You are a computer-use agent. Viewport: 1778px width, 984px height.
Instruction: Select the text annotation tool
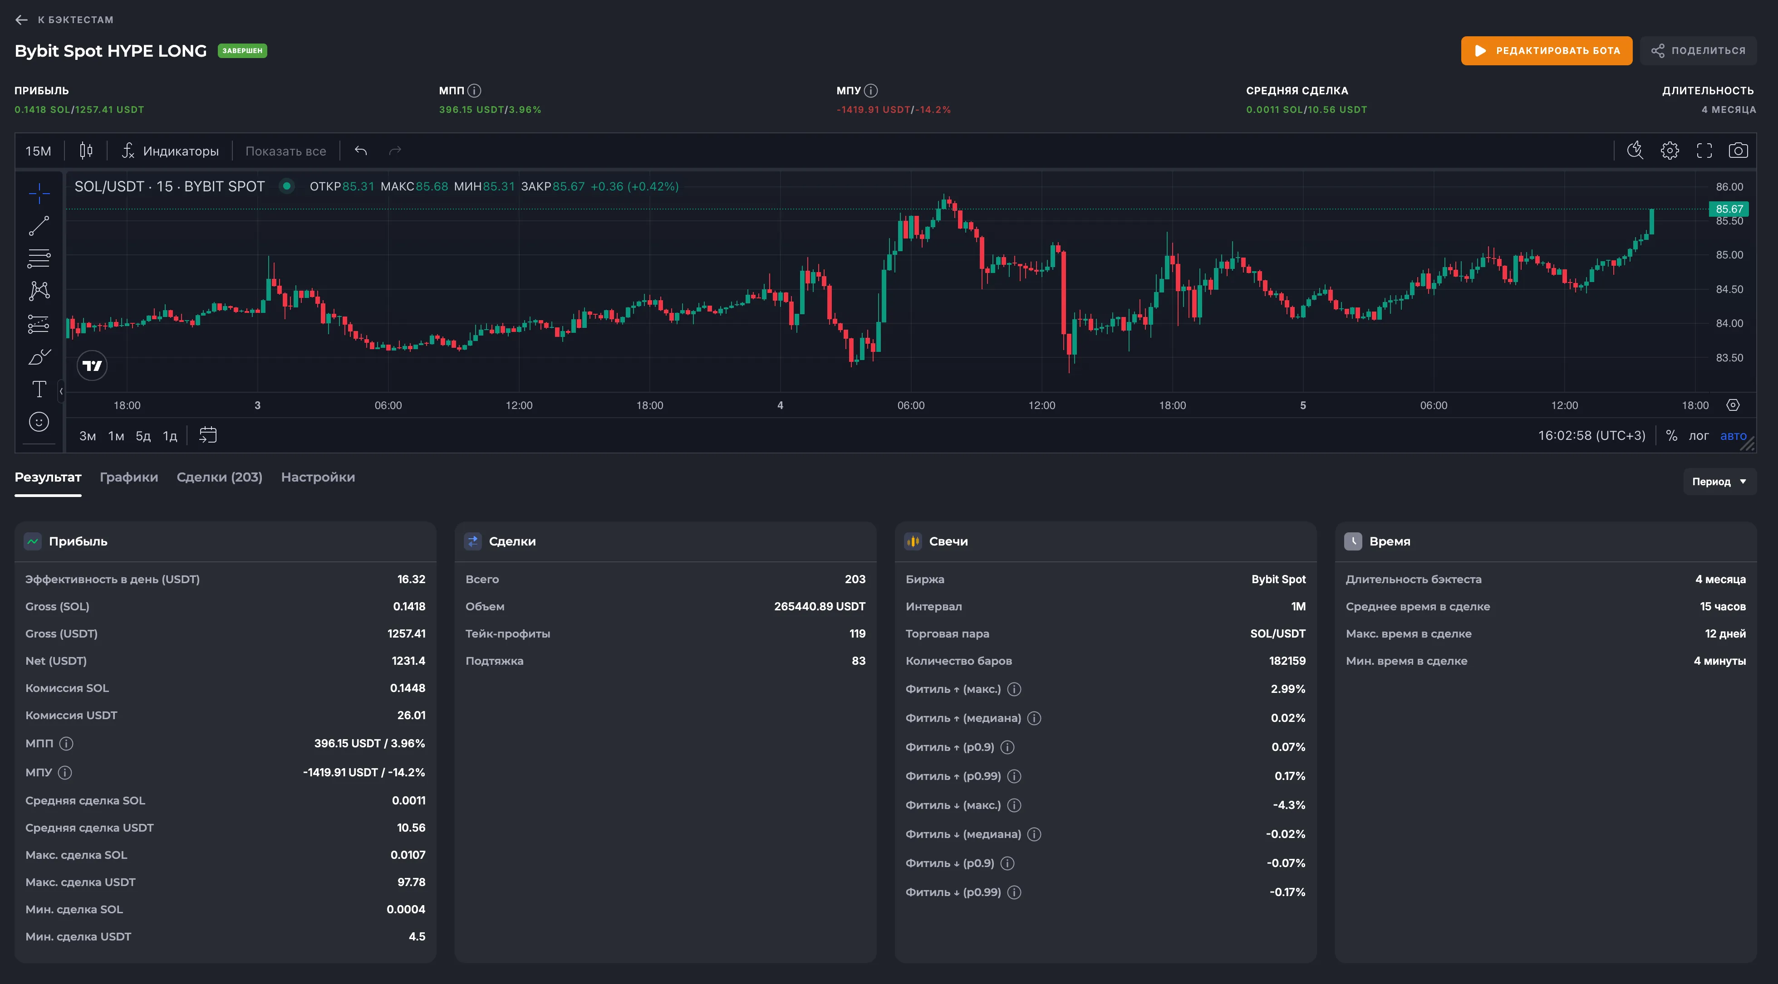click(x=39, y=389)
